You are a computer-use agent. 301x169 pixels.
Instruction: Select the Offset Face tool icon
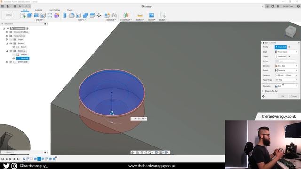[92, 15]
